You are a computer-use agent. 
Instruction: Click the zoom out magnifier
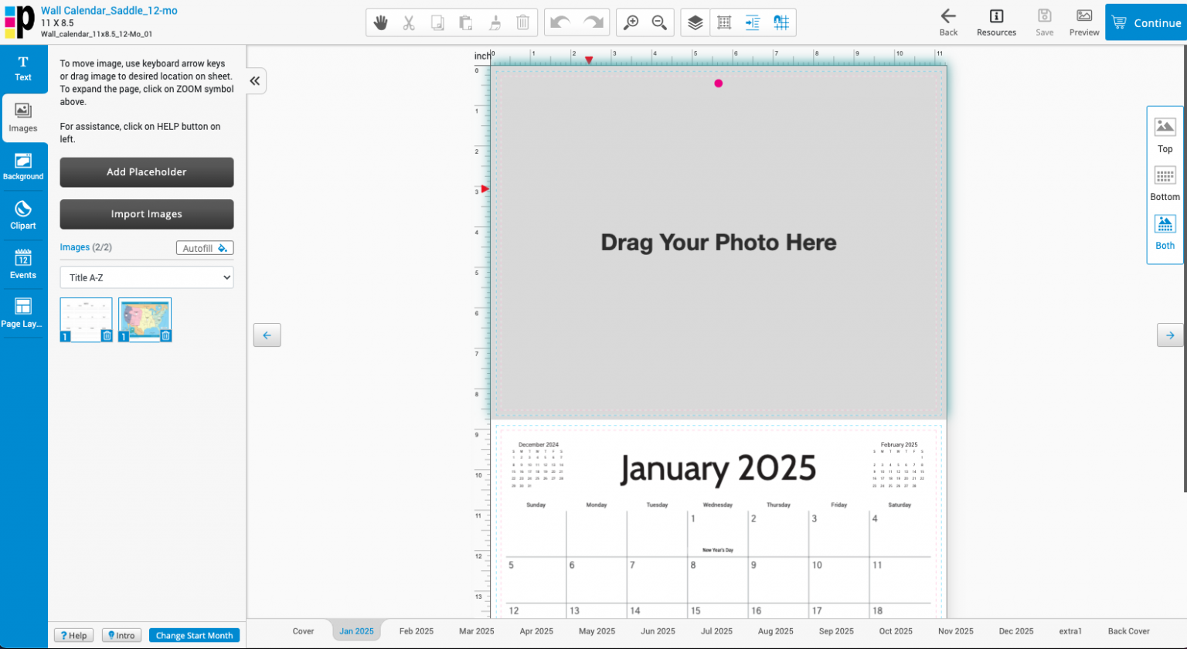659,23
